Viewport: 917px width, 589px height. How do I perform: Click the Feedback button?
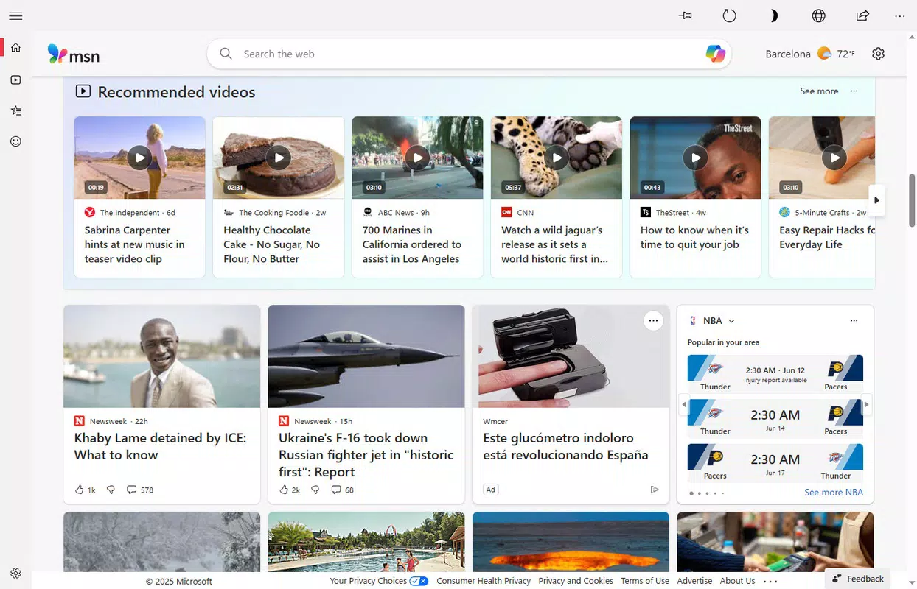click(x=857, y=579)
